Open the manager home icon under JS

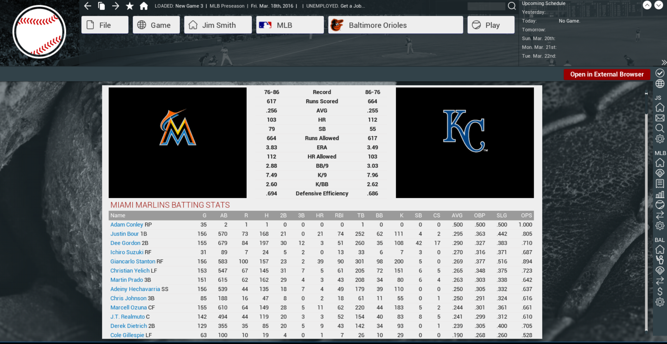click(x=660, y=107)
